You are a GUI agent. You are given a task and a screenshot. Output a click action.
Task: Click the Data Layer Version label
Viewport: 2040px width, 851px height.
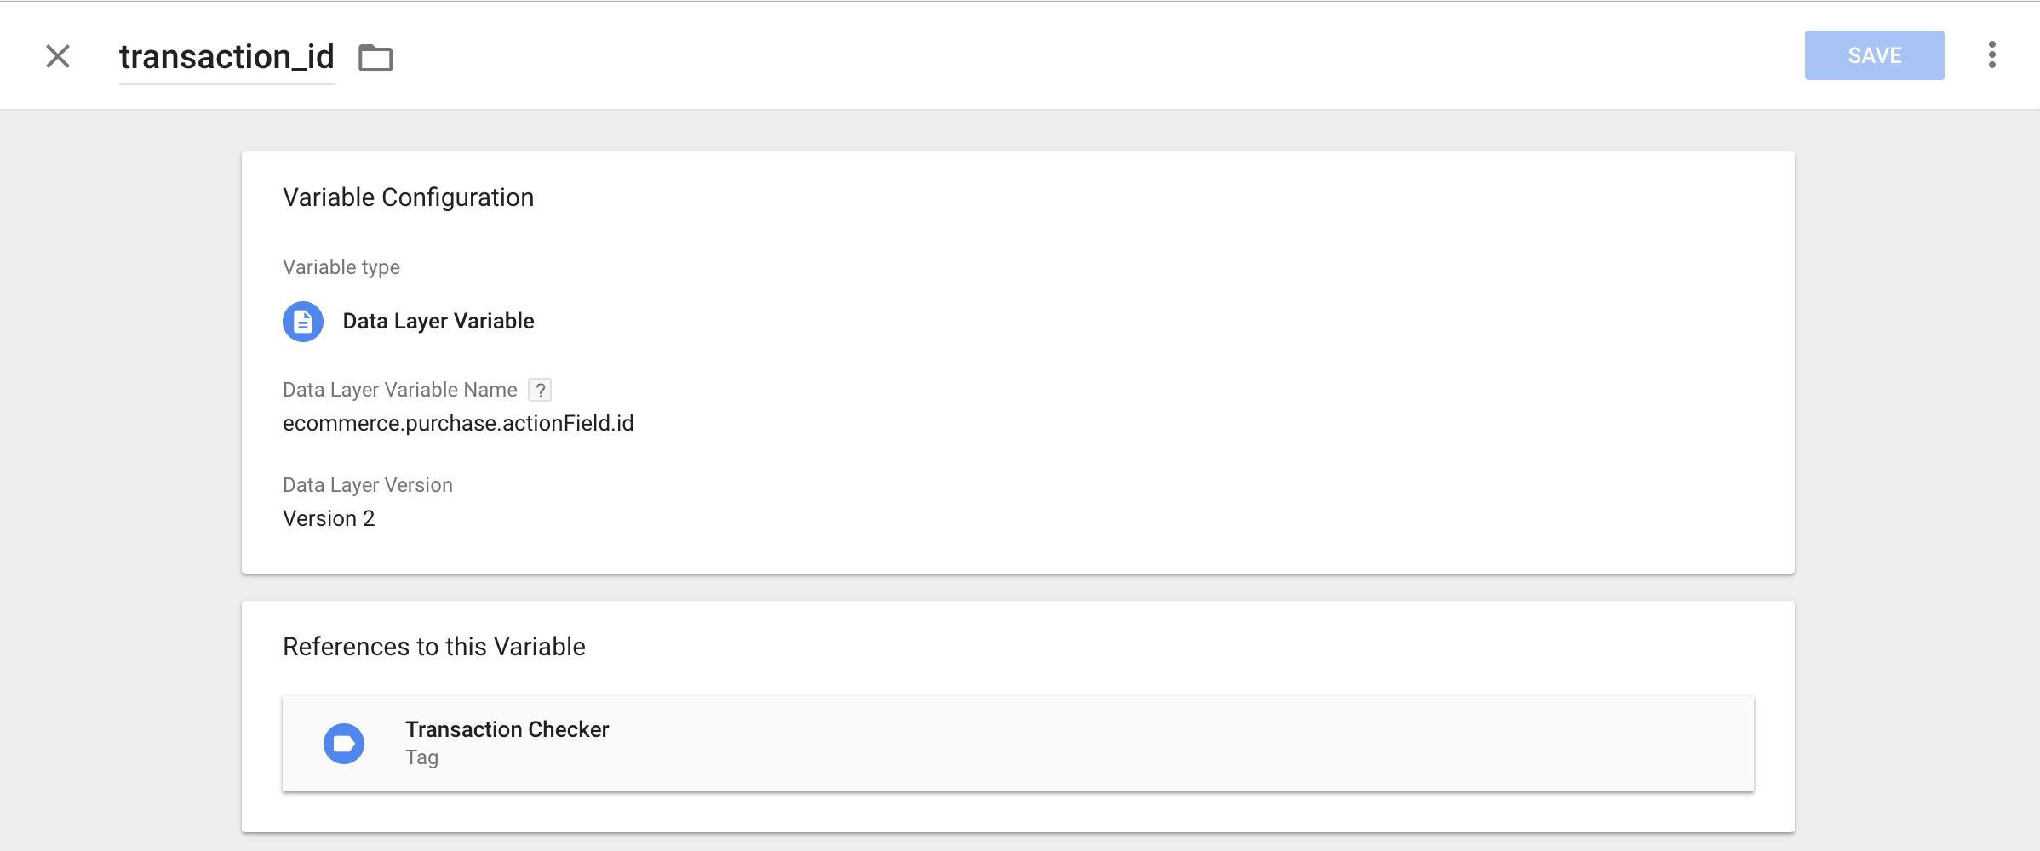(x=368, y=485)
